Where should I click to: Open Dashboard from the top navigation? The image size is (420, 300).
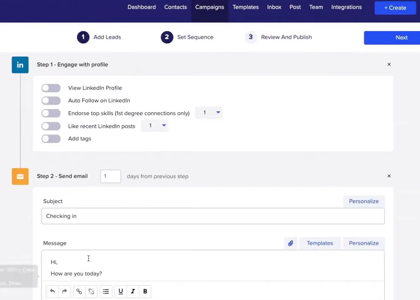[x=141, y=7]
